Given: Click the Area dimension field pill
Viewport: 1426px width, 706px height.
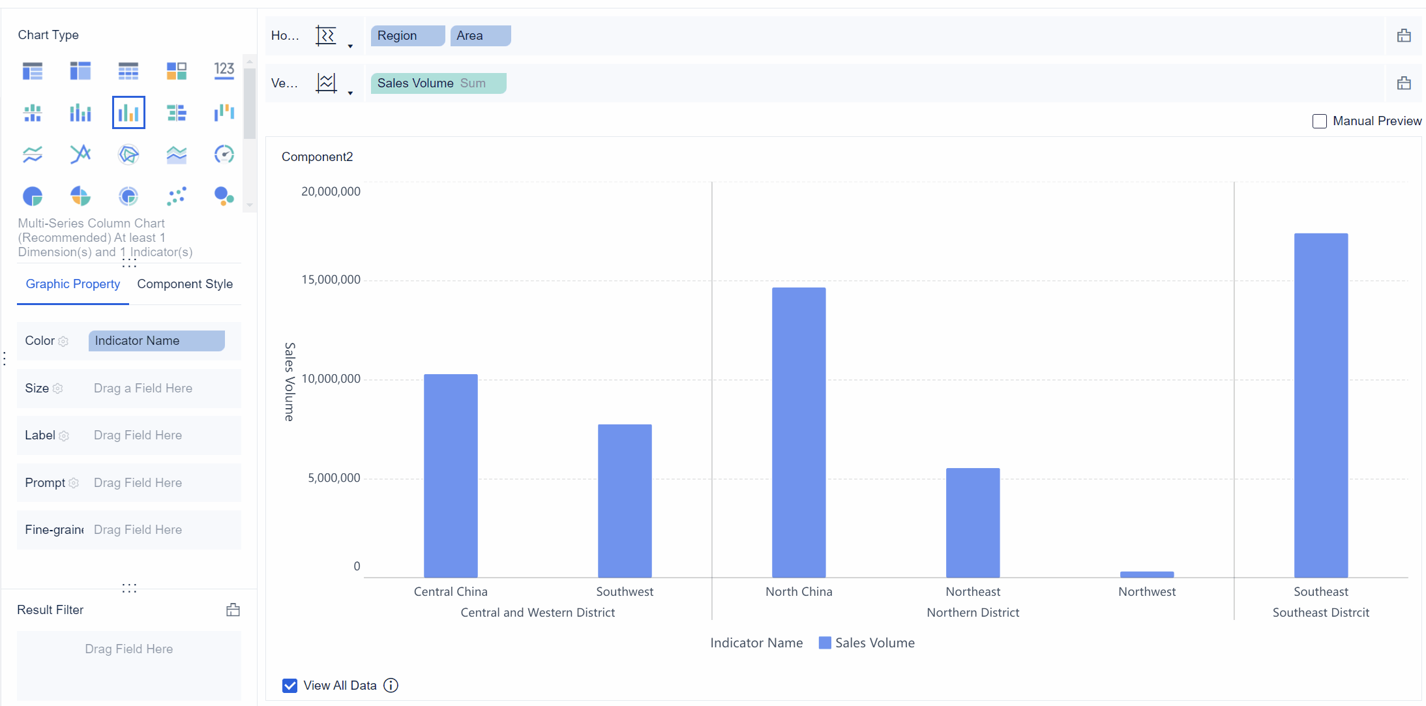Looking at the screenshot, I should click(480, 36).
